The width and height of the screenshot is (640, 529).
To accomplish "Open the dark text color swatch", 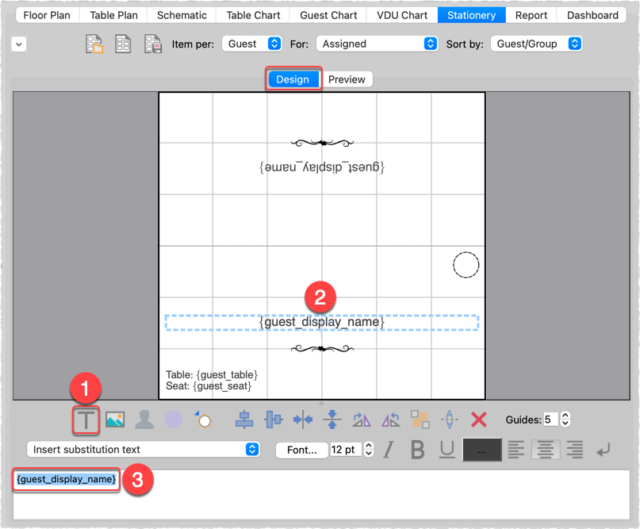I will point(481,450).
